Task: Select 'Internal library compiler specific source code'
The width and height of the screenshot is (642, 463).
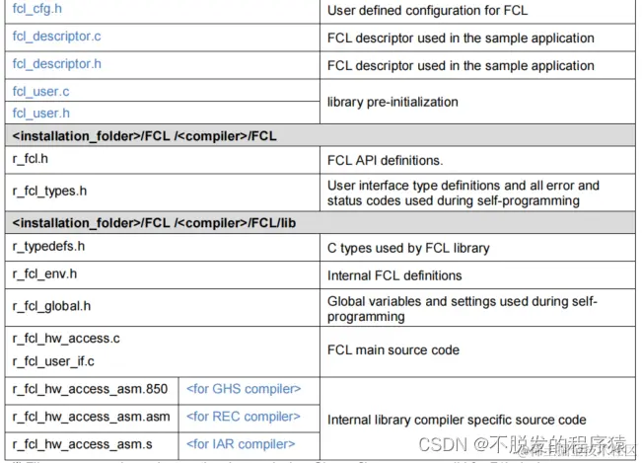Action: 457,420
